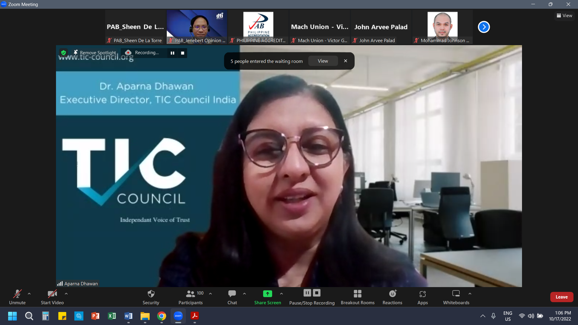
Task: Open the Chat panel
Action: click(x=232, y=297)
